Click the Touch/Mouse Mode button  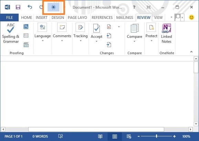53,7
